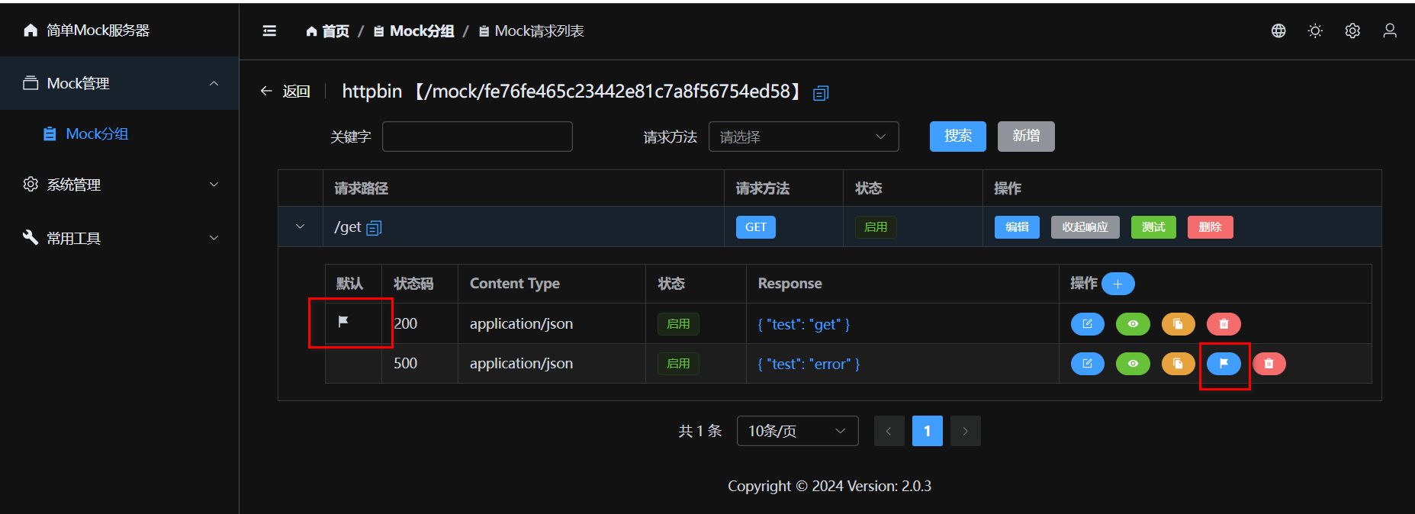Open the 请求方法 dropdown
The image size is (1415, 514).
tap(803, 137)
